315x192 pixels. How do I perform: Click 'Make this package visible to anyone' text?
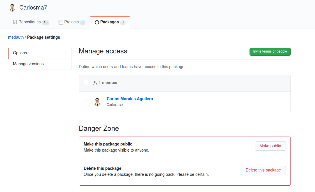tap(116, 150)
